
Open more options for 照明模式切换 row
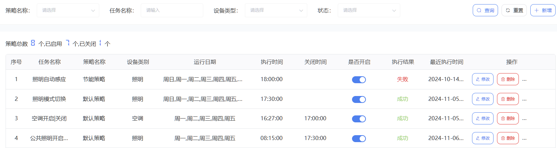pos(524,99)
